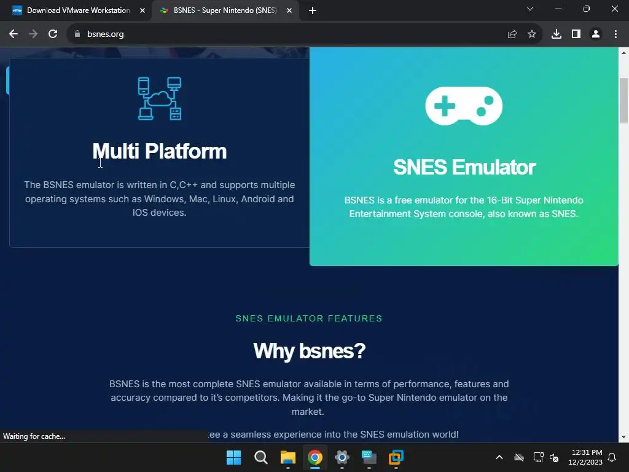Open Chrome three-dot menu
The width and height of the screenshot is (629, 472).
pyautogui.click(x=615, y=34)
